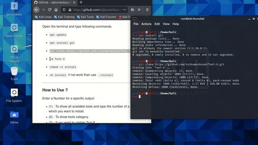
Task: Click the 'apt update' command text
Action: [58, 35]
